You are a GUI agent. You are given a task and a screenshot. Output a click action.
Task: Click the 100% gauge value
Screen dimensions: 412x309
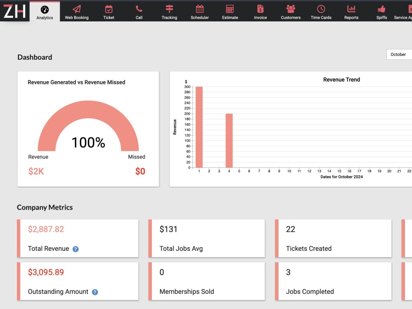(x=88, y=143)
